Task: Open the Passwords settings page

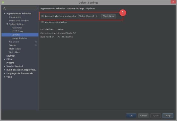Action: click(x=17, y=28)
